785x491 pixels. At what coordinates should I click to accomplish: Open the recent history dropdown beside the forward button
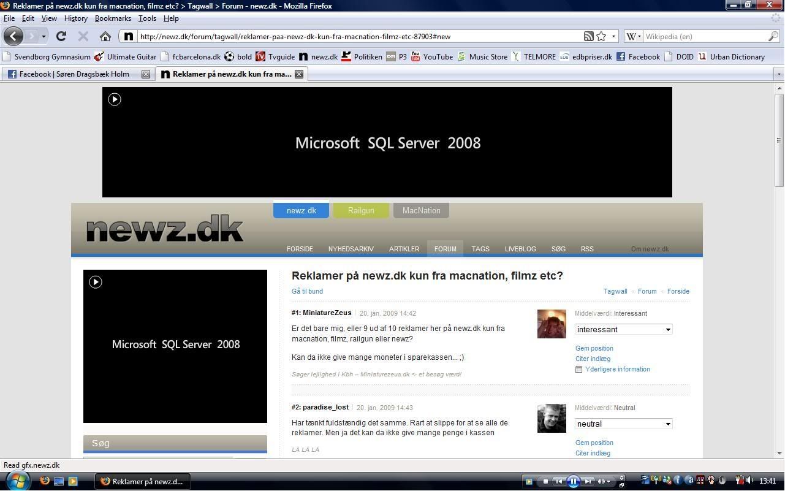tap(44, 36)
